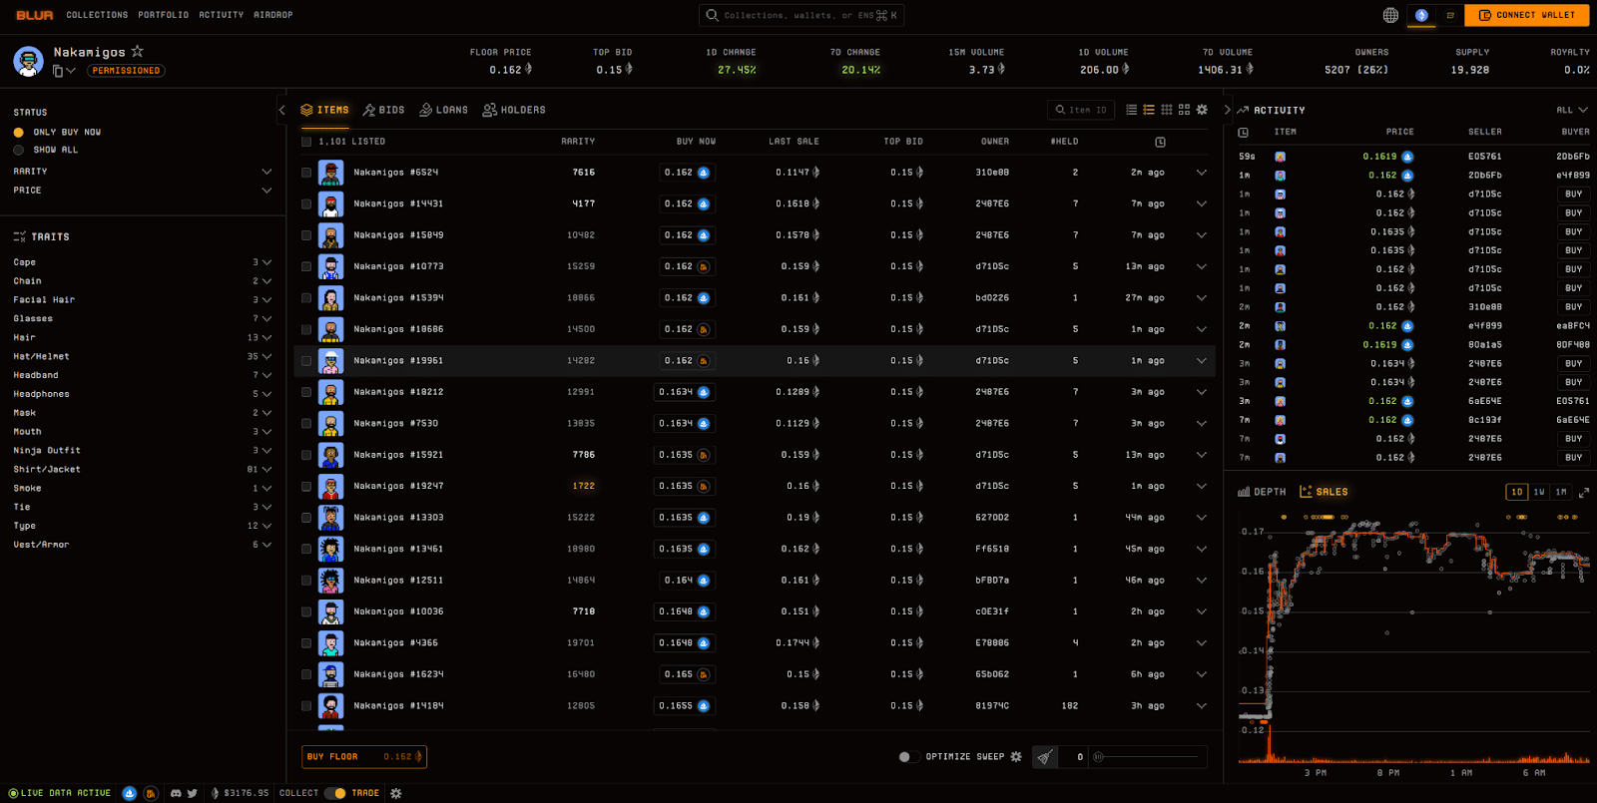Switch to the small grid view icon
Viewport: 1597px width, 803px height.
1166,110
